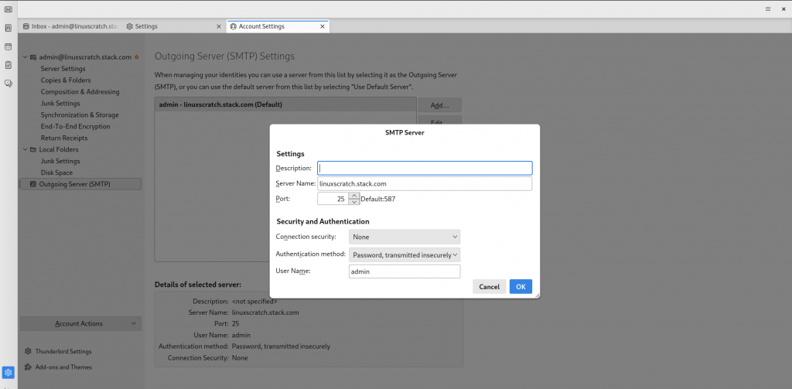Screen dimensions: 792x389
Task: Select the Account Settings tab
Action: pos(278,26)
